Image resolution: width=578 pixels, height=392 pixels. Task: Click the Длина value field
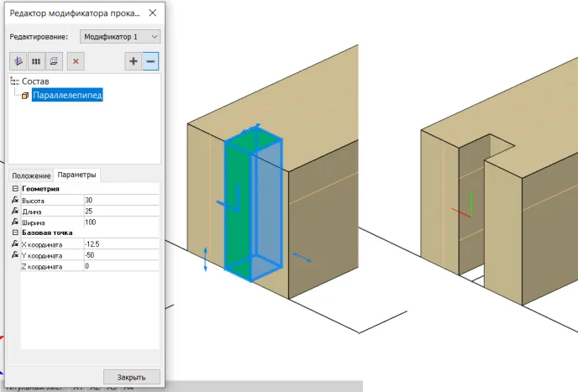pos(120,211)
